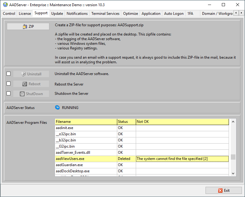Click the blue RUNNING status icon
This screenshot has height=197, width=245.
57,108
